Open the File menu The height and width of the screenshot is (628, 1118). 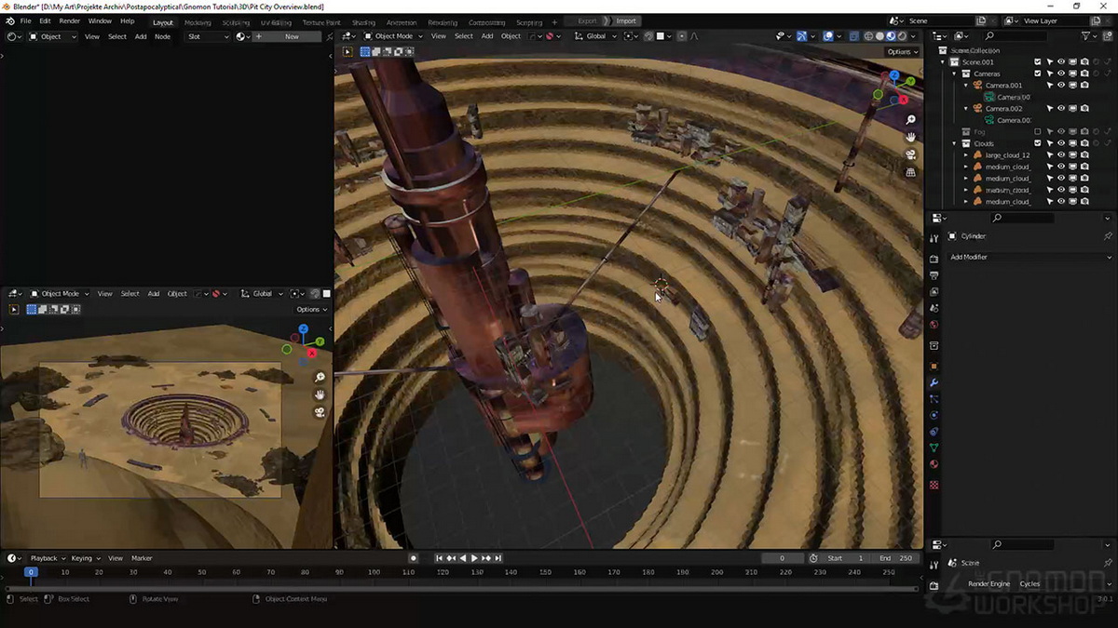click(x=25, y=20)
